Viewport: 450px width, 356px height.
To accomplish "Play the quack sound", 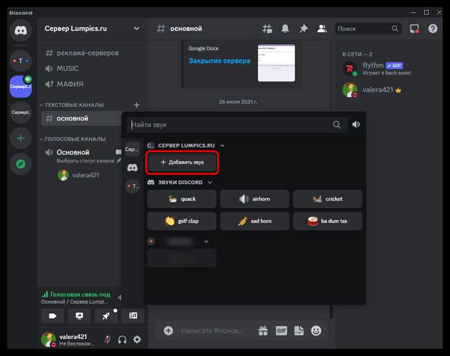I will coord(182,199).
